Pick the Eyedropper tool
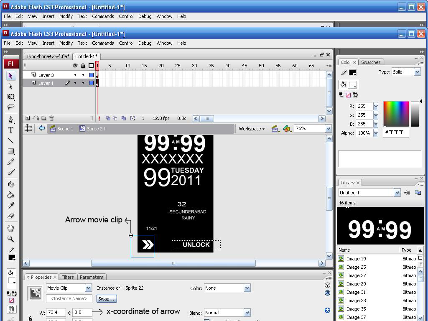Screen dimensions: 428x321 coord(11,205)
